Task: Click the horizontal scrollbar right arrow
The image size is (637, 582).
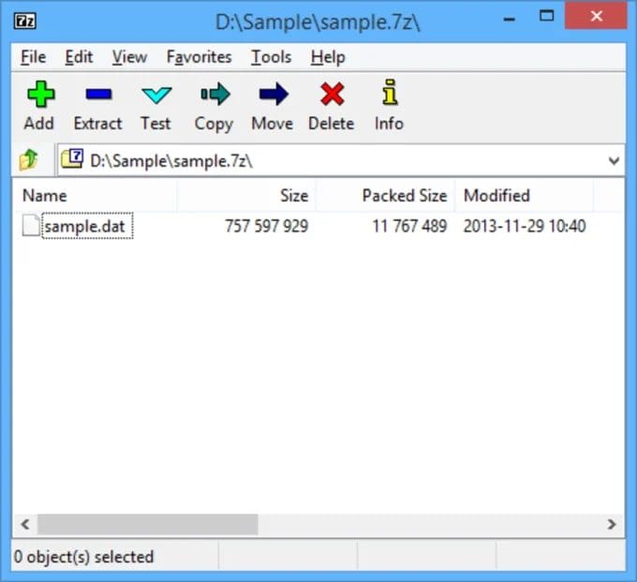Action: click(x=612, y=525)
